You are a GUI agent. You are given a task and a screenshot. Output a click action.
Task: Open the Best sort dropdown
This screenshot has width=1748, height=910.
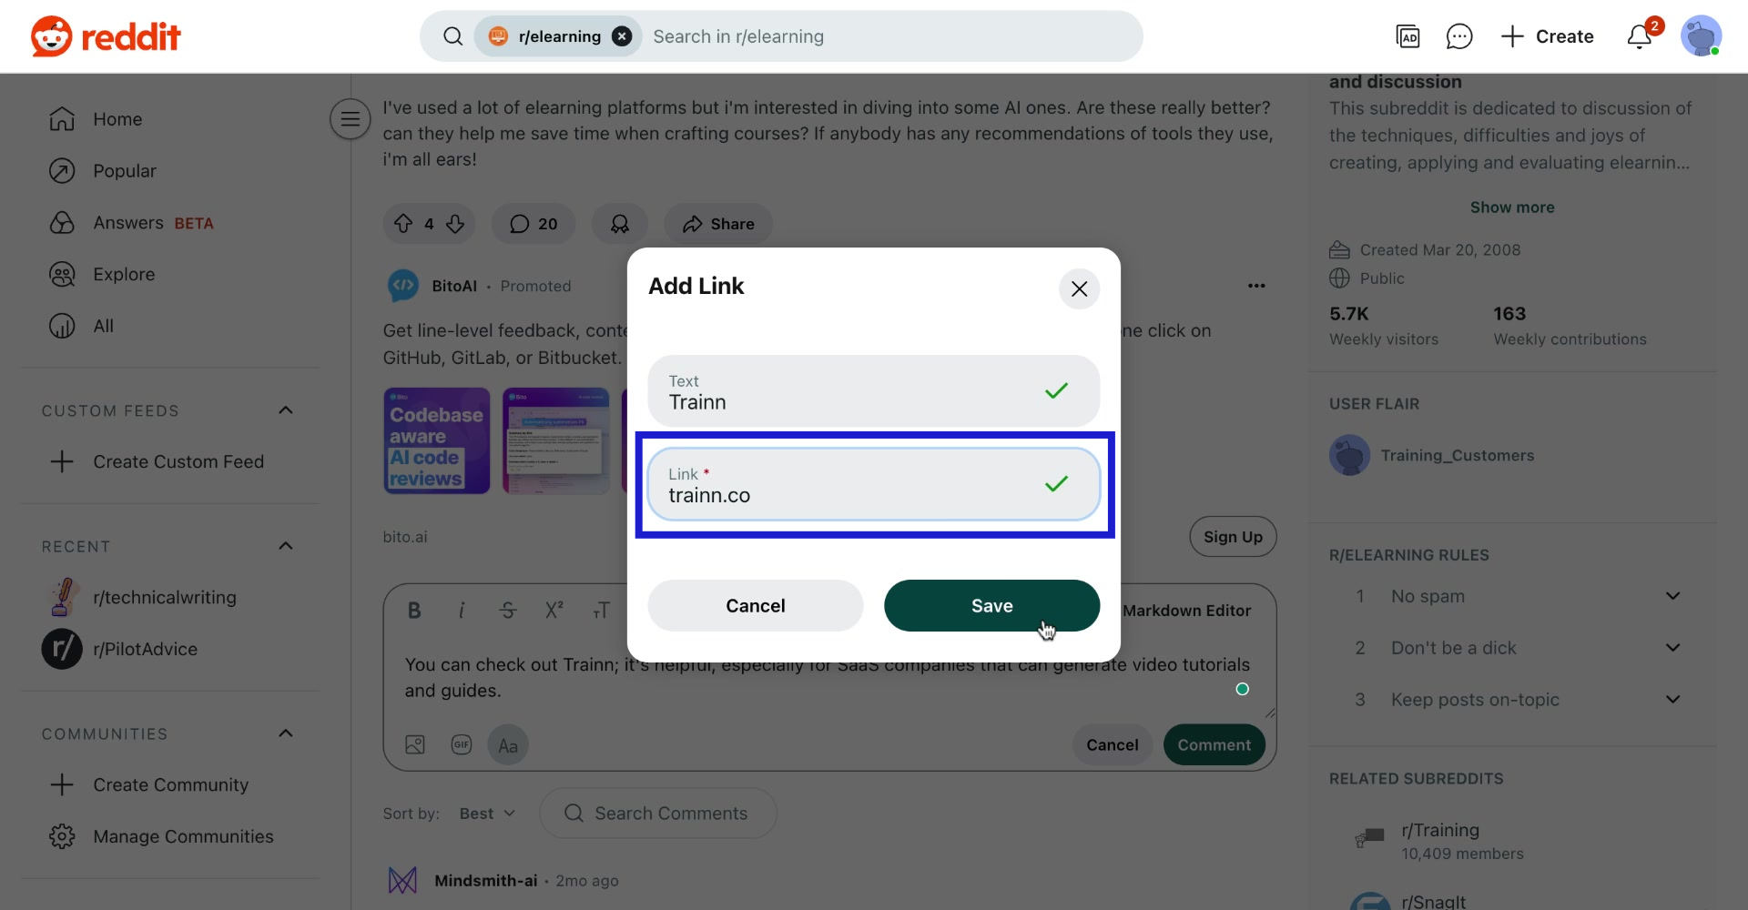click(x=485, y=813)
